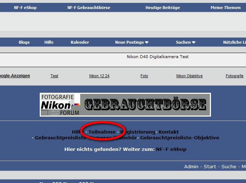Viewport: 246px width, 183px height.
Task: Expand the Suchen dropdown
Action: coord(186,42)
